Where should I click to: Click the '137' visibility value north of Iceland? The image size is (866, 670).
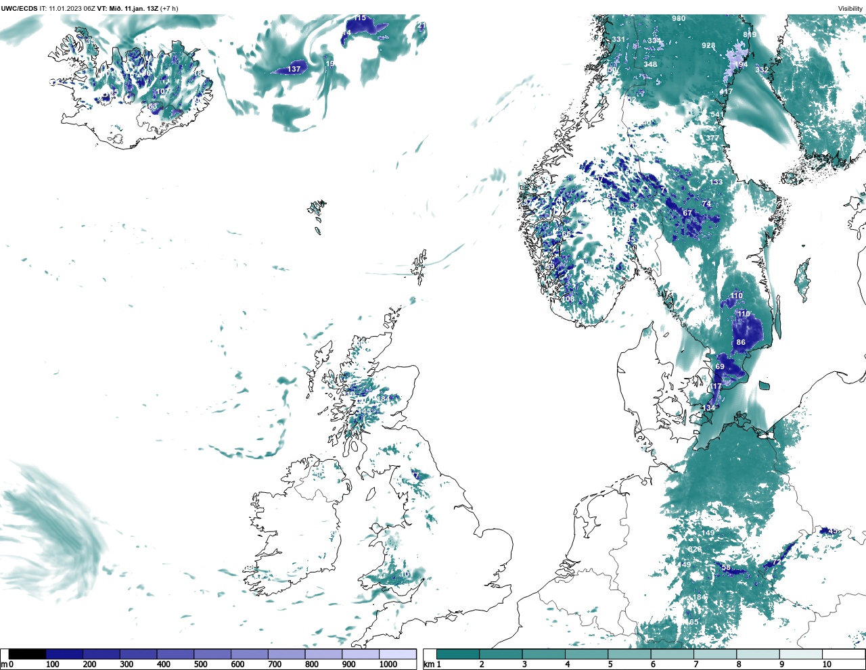(294, 69)
